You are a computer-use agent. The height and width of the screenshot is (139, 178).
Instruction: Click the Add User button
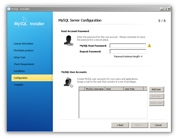[156, 89]
